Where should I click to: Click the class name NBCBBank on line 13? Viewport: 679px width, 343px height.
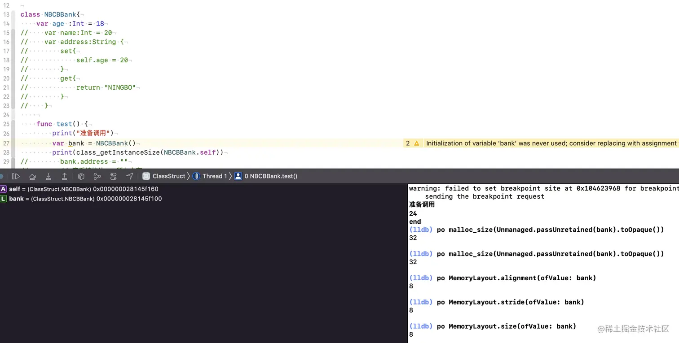(x=60, y=14)
